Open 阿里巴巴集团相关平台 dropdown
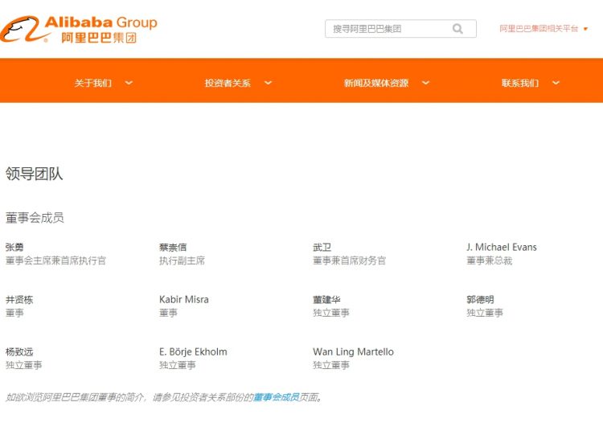This screenshot has width=603, height=431. (544, 29)
